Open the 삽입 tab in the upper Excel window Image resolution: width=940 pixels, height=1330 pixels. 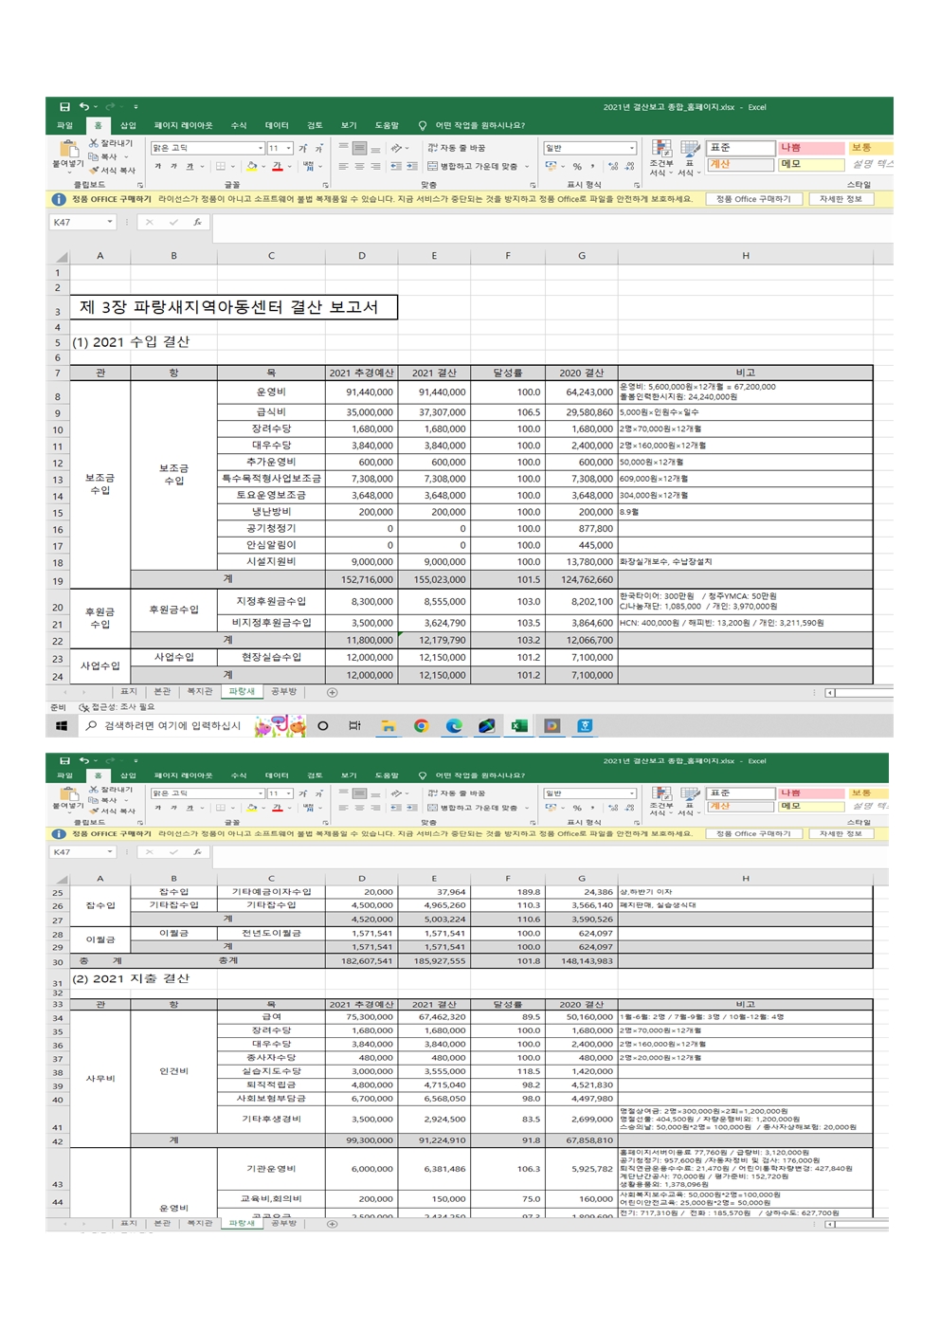click(x=128, y=125)
